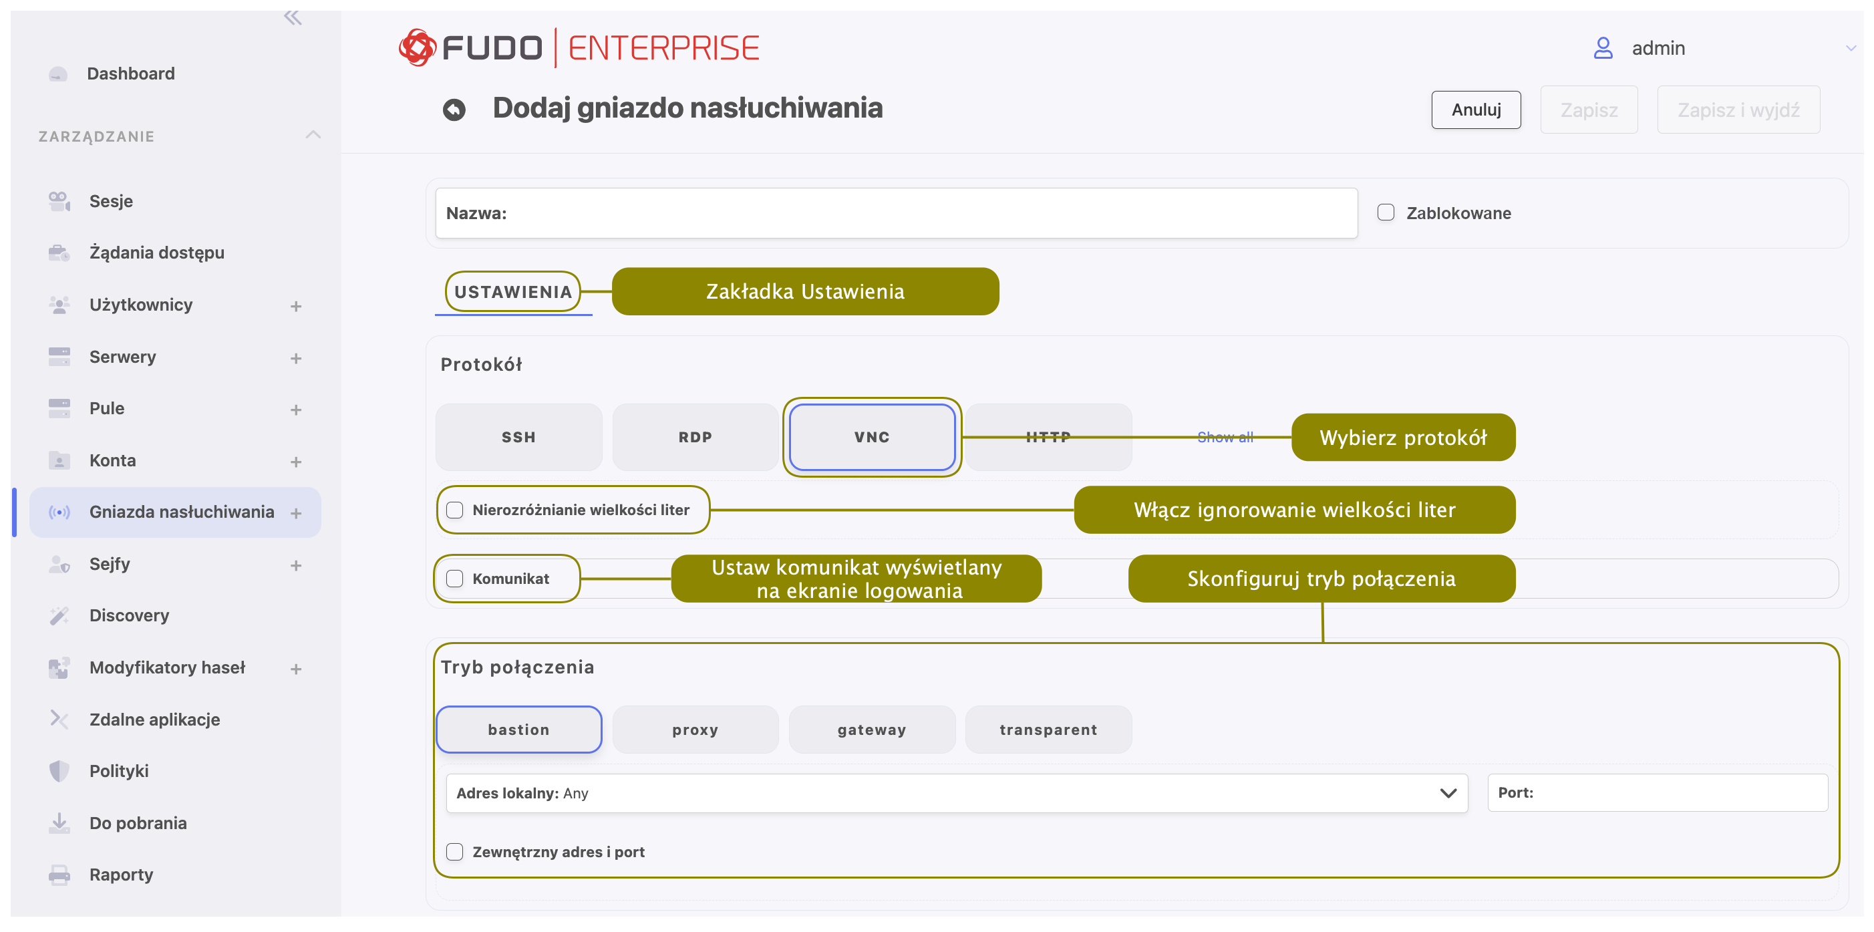
Task: Select the RDP protocol option
Action: (x=695, y=437)
